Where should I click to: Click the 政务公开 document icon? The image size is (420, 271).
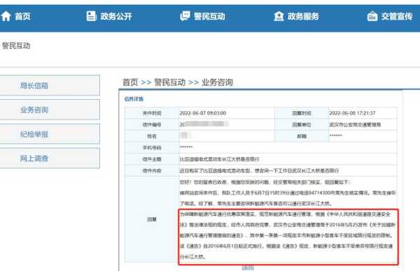pyautogui.click(x=91, y=16)
